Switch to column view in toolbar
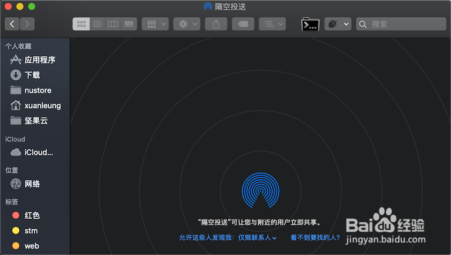The height and width of the screenshot is (255, 451). pos(113,24)
